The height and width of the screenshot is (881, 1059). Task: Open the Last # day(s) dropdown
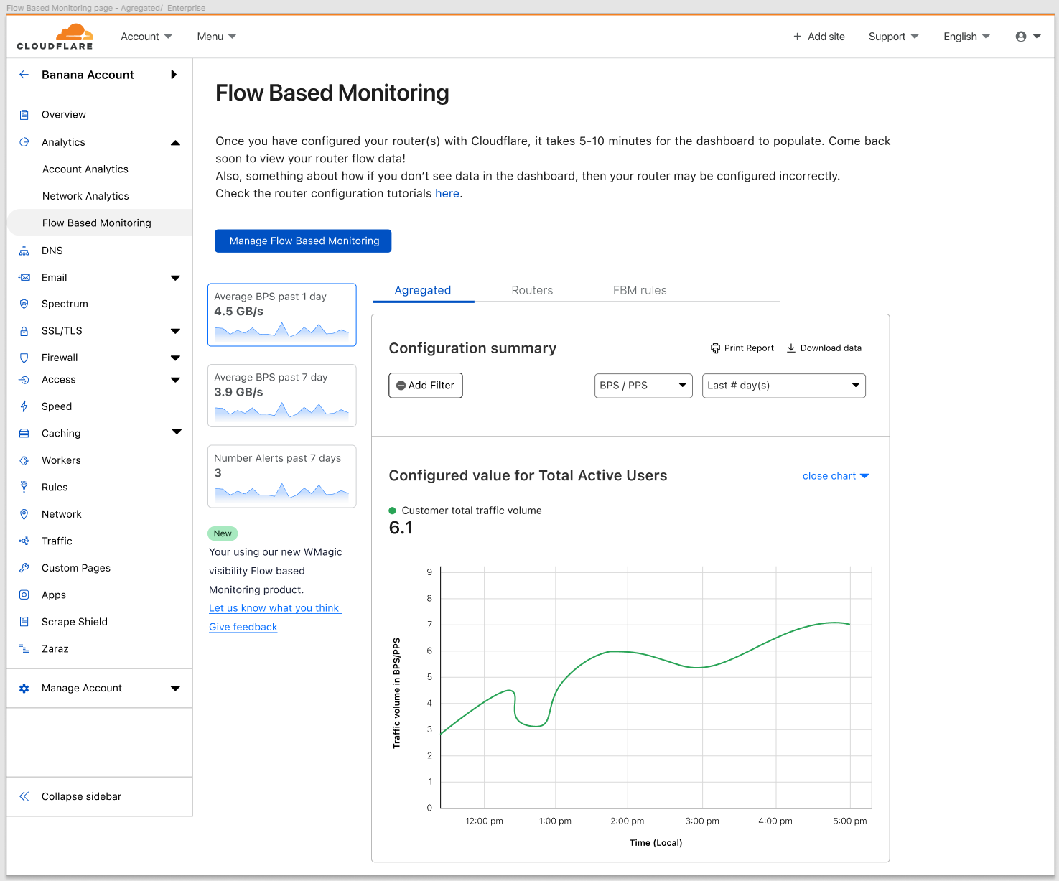click(x=784, y=386)
